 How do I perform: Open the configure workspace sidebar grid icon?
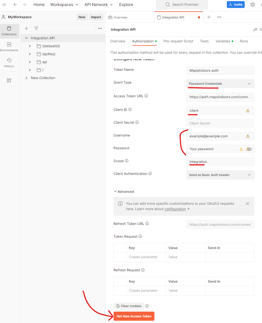9,80
